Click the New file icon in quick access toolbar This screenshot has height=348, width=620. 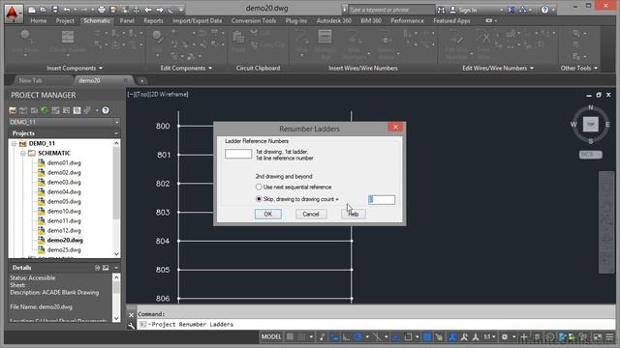[x=32, y=10]
